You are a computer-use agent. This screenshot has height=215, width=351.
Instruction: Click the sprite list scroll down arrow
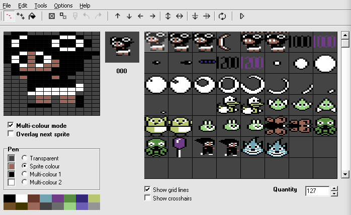(345, 174)
